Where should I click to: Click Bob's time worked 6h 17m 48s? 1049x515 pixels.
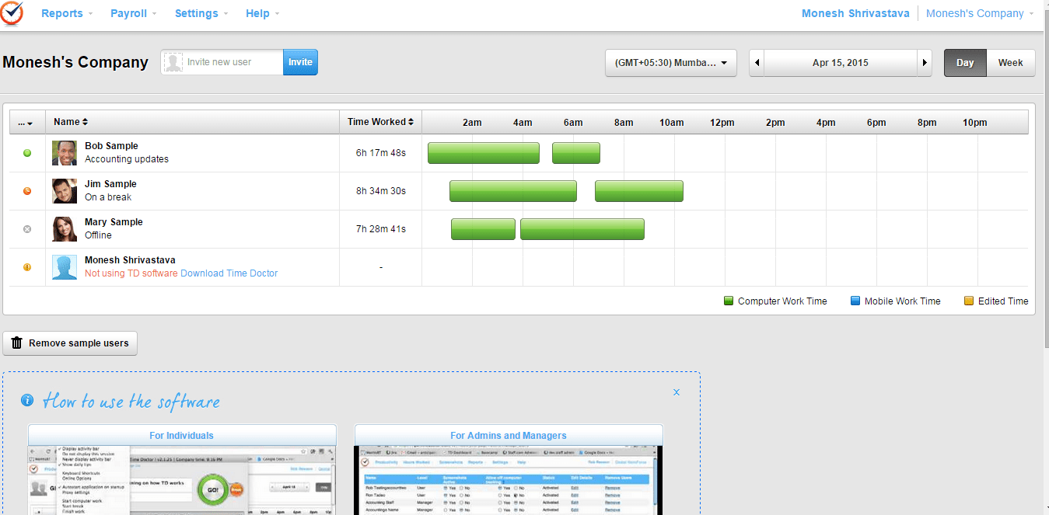[x=381, y=153]
